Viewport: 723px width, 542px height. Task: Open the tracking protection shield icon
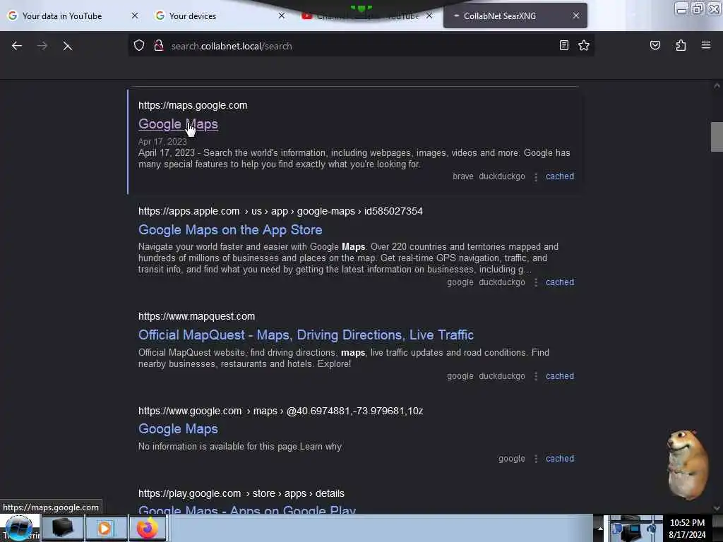(139, 45)
